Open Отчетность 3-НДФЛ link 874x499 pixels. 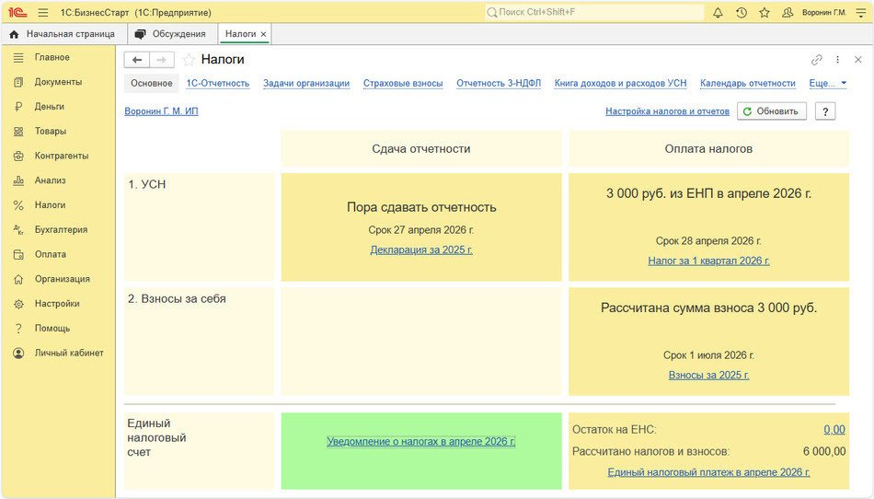pos(499,83)
